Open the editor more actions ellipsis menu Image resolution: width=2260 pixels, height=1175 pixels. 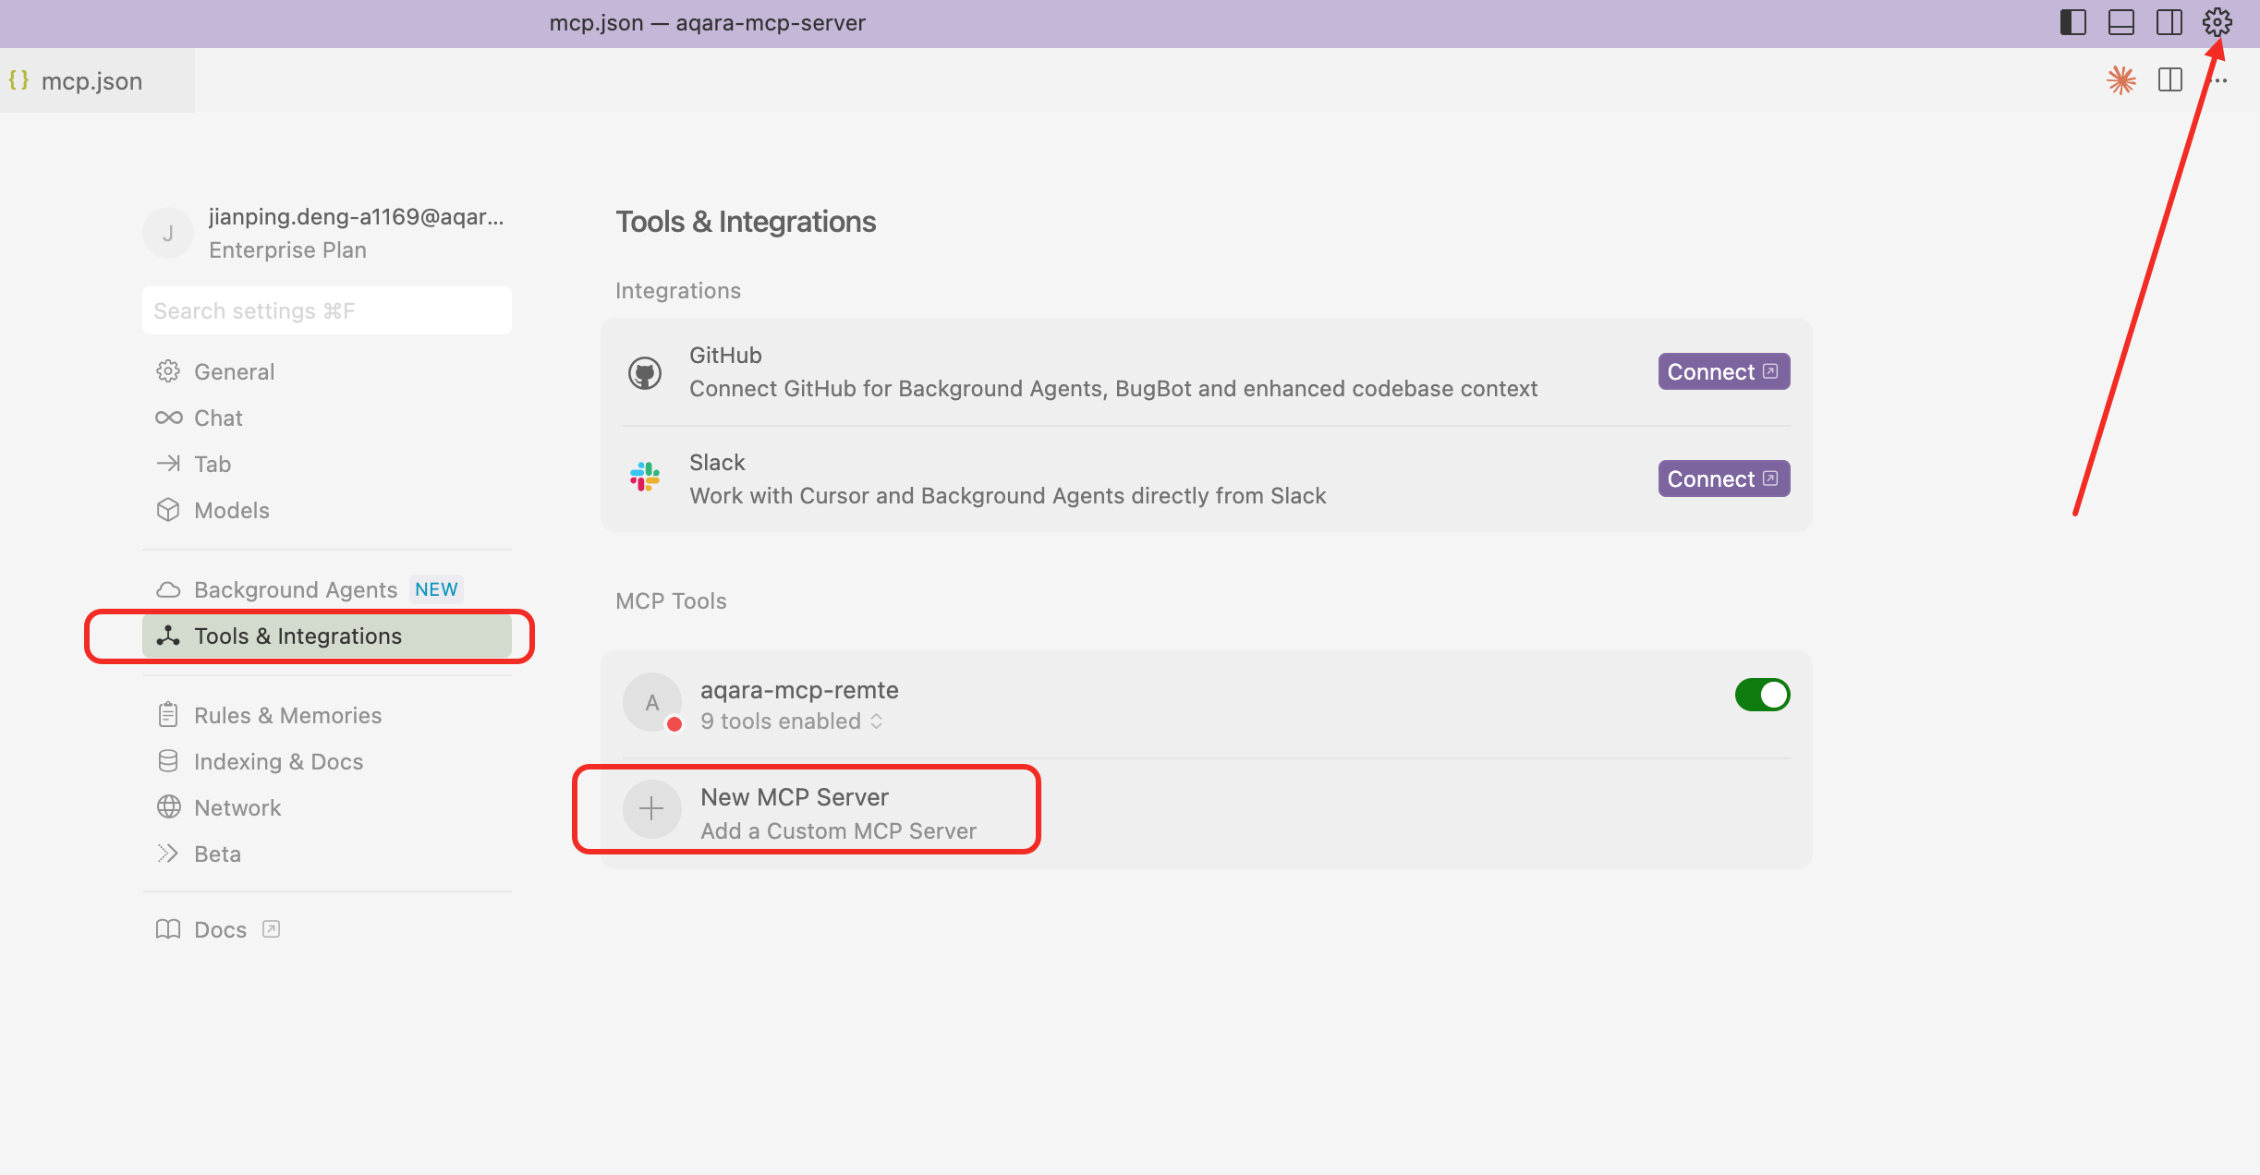(x=2218, y=80)
